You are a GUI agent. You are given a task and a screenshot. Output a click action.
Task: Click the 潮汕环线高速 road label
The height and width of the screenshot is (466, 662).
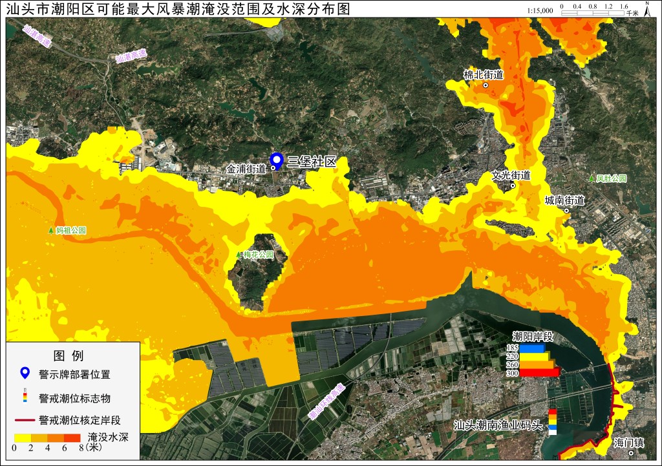pyautogui.click(x=327, y=402)
